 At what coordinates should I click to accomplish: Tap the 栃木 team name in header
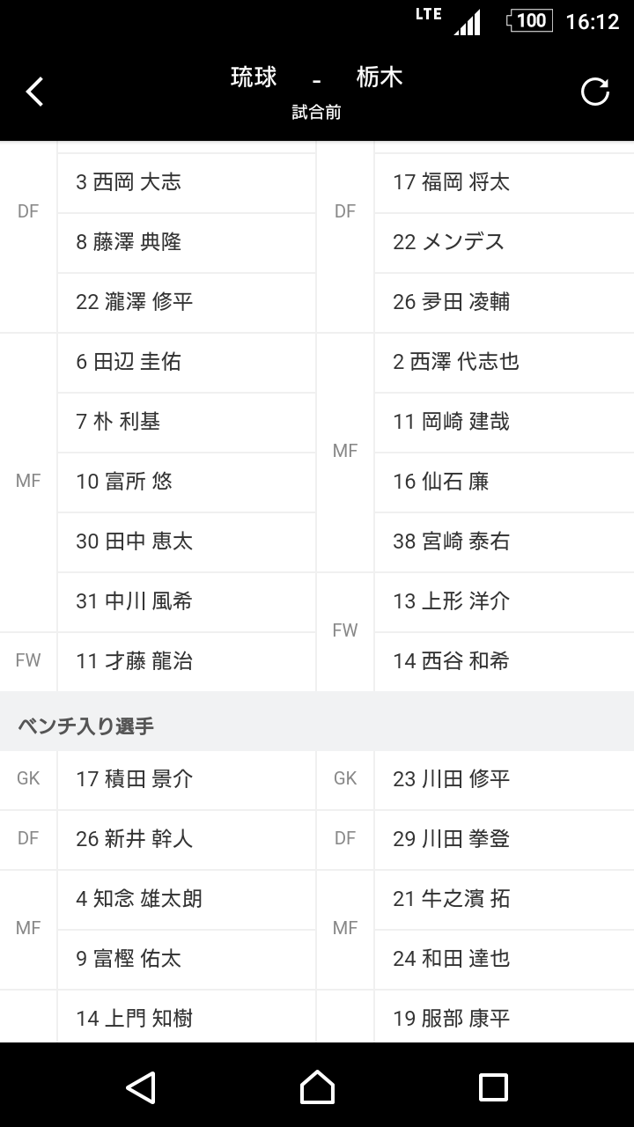click(380, 78)
